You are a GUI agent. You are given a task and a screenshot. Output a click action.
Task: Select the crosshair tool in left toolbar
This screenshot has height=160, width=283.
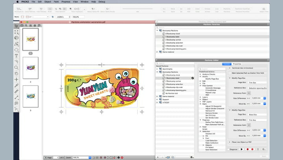pyautogui.click(x=17, y=79)
